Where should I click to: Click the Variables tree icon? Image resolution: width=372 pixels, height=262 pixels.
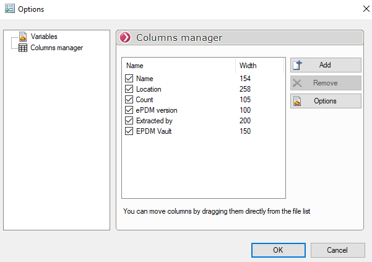(23, 37)
